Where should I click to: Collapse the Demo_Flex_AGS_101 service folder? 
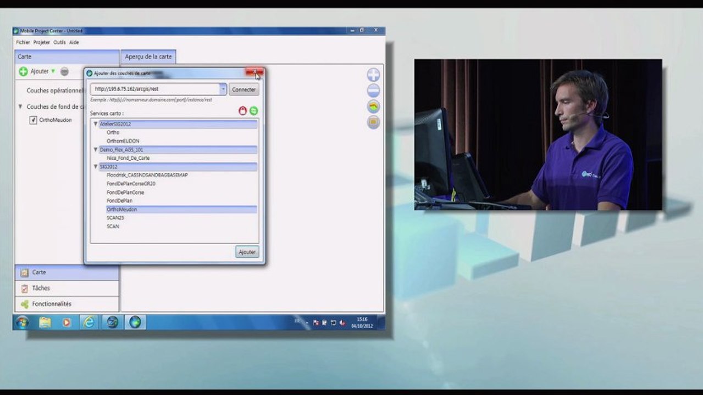[x=95, y=149]
